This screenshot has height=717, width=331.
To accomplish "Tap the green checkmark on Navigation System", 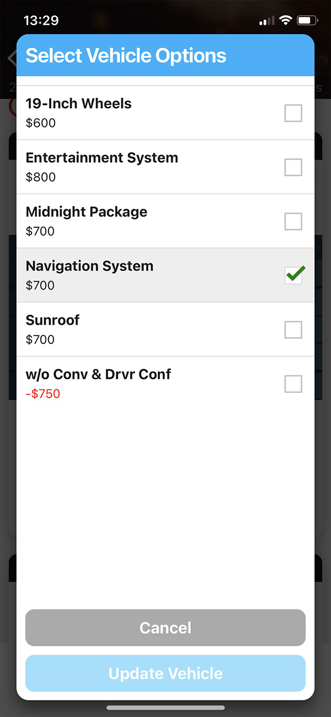I will coord(293,275).
